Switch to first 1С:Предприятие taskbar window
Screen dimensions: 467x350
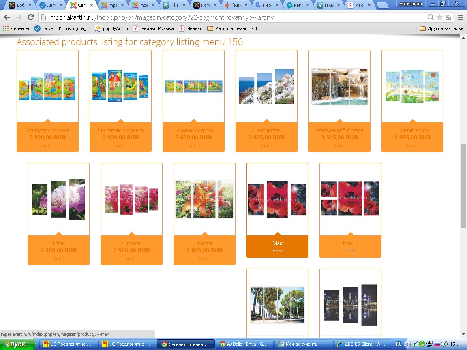(68, 344)
